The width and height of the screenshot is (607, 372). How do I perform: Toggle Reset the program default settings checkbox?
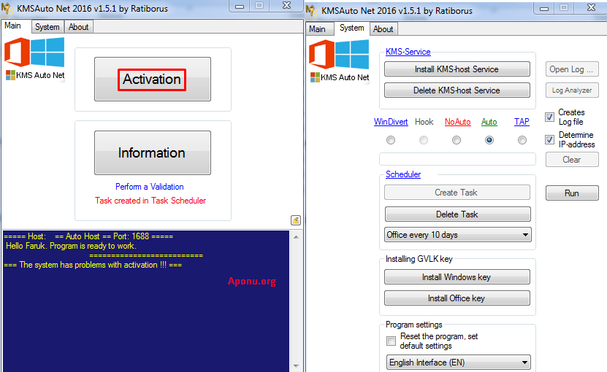pyautogui.click(x=391, y=341)
